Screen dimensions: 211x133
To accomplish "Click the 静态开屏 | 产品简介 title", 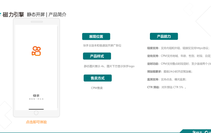I will (x=47, y=14).
